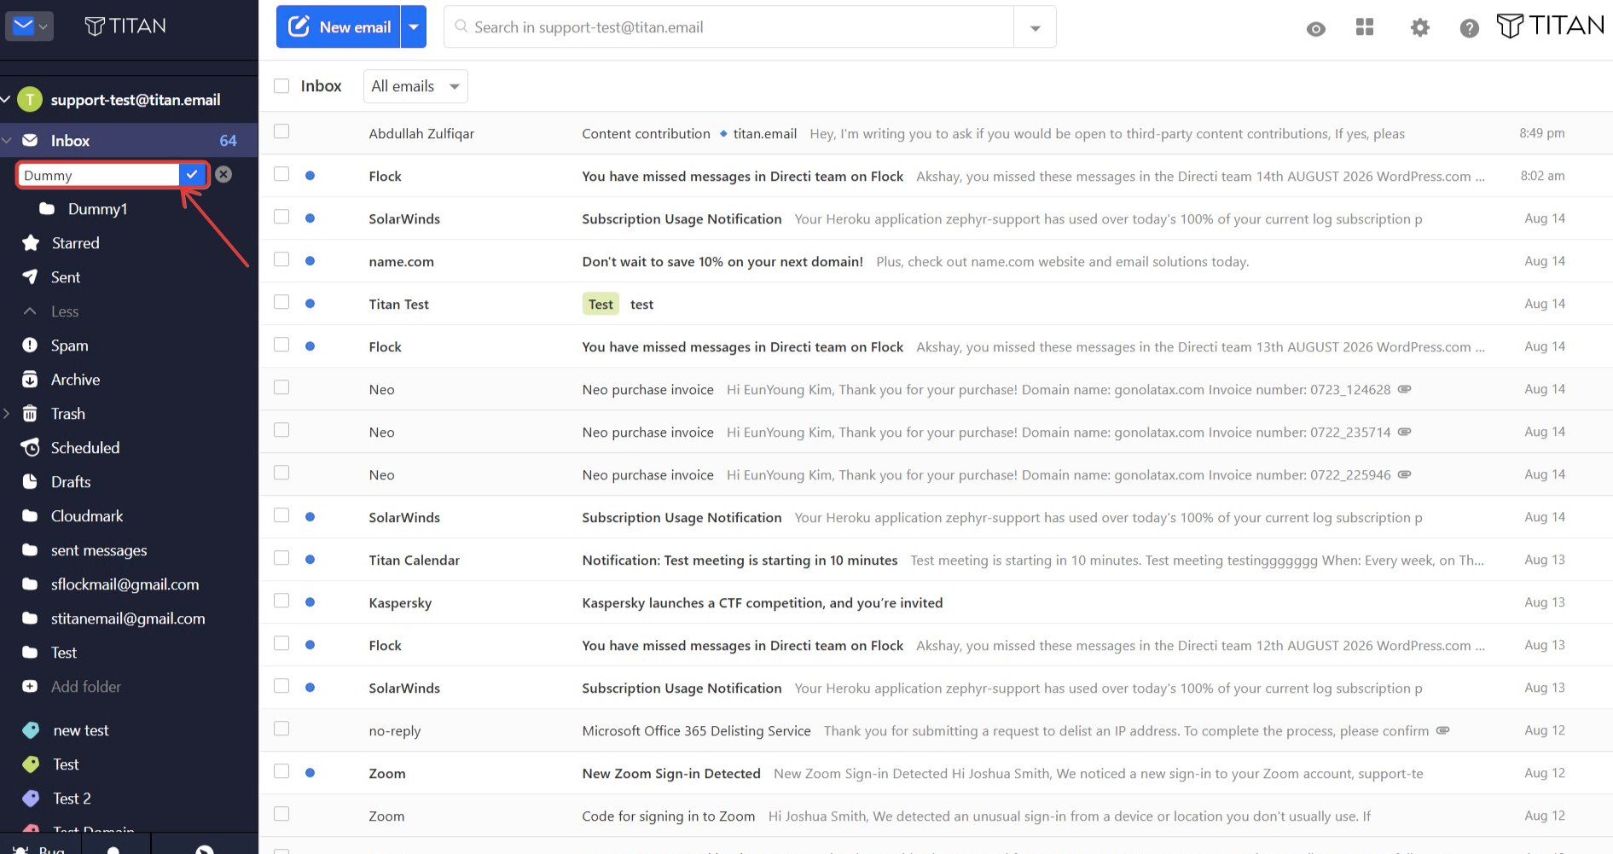Expand search options with the search-bar arrow

[x=1035, y=28]
